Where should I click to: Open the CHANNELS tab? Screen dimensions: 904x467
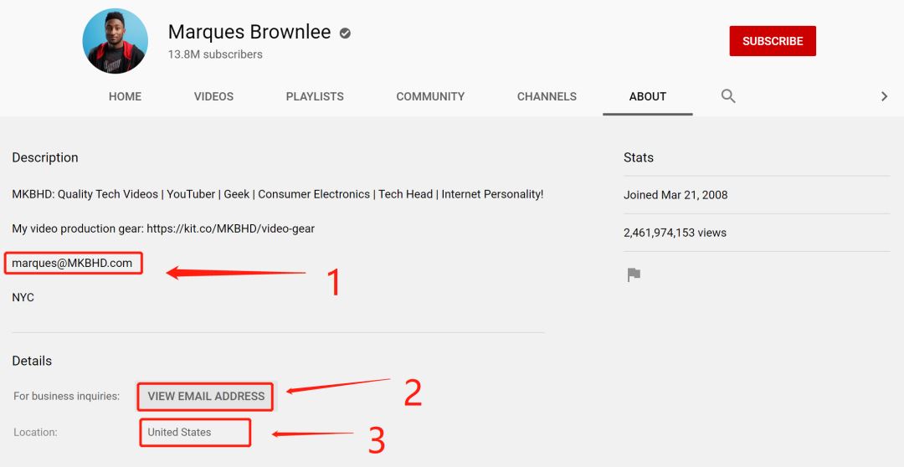tap(547, 96)
